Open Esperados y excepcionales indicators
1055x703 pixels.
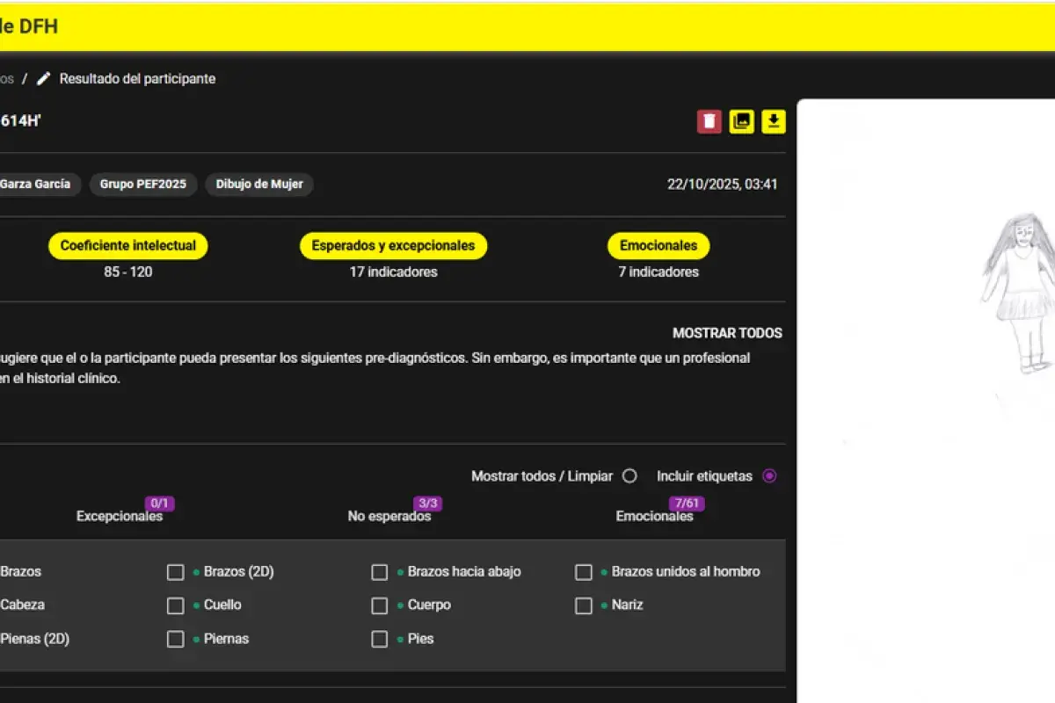[393, 246]
